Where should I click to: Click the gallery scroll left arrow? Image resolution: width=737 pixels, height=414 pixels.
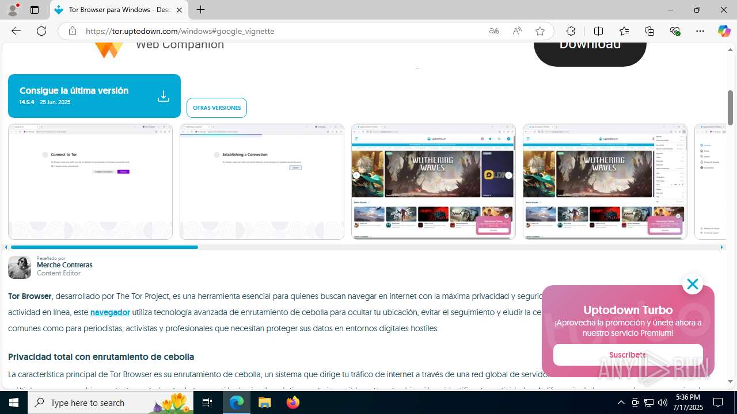click(6, 247)
